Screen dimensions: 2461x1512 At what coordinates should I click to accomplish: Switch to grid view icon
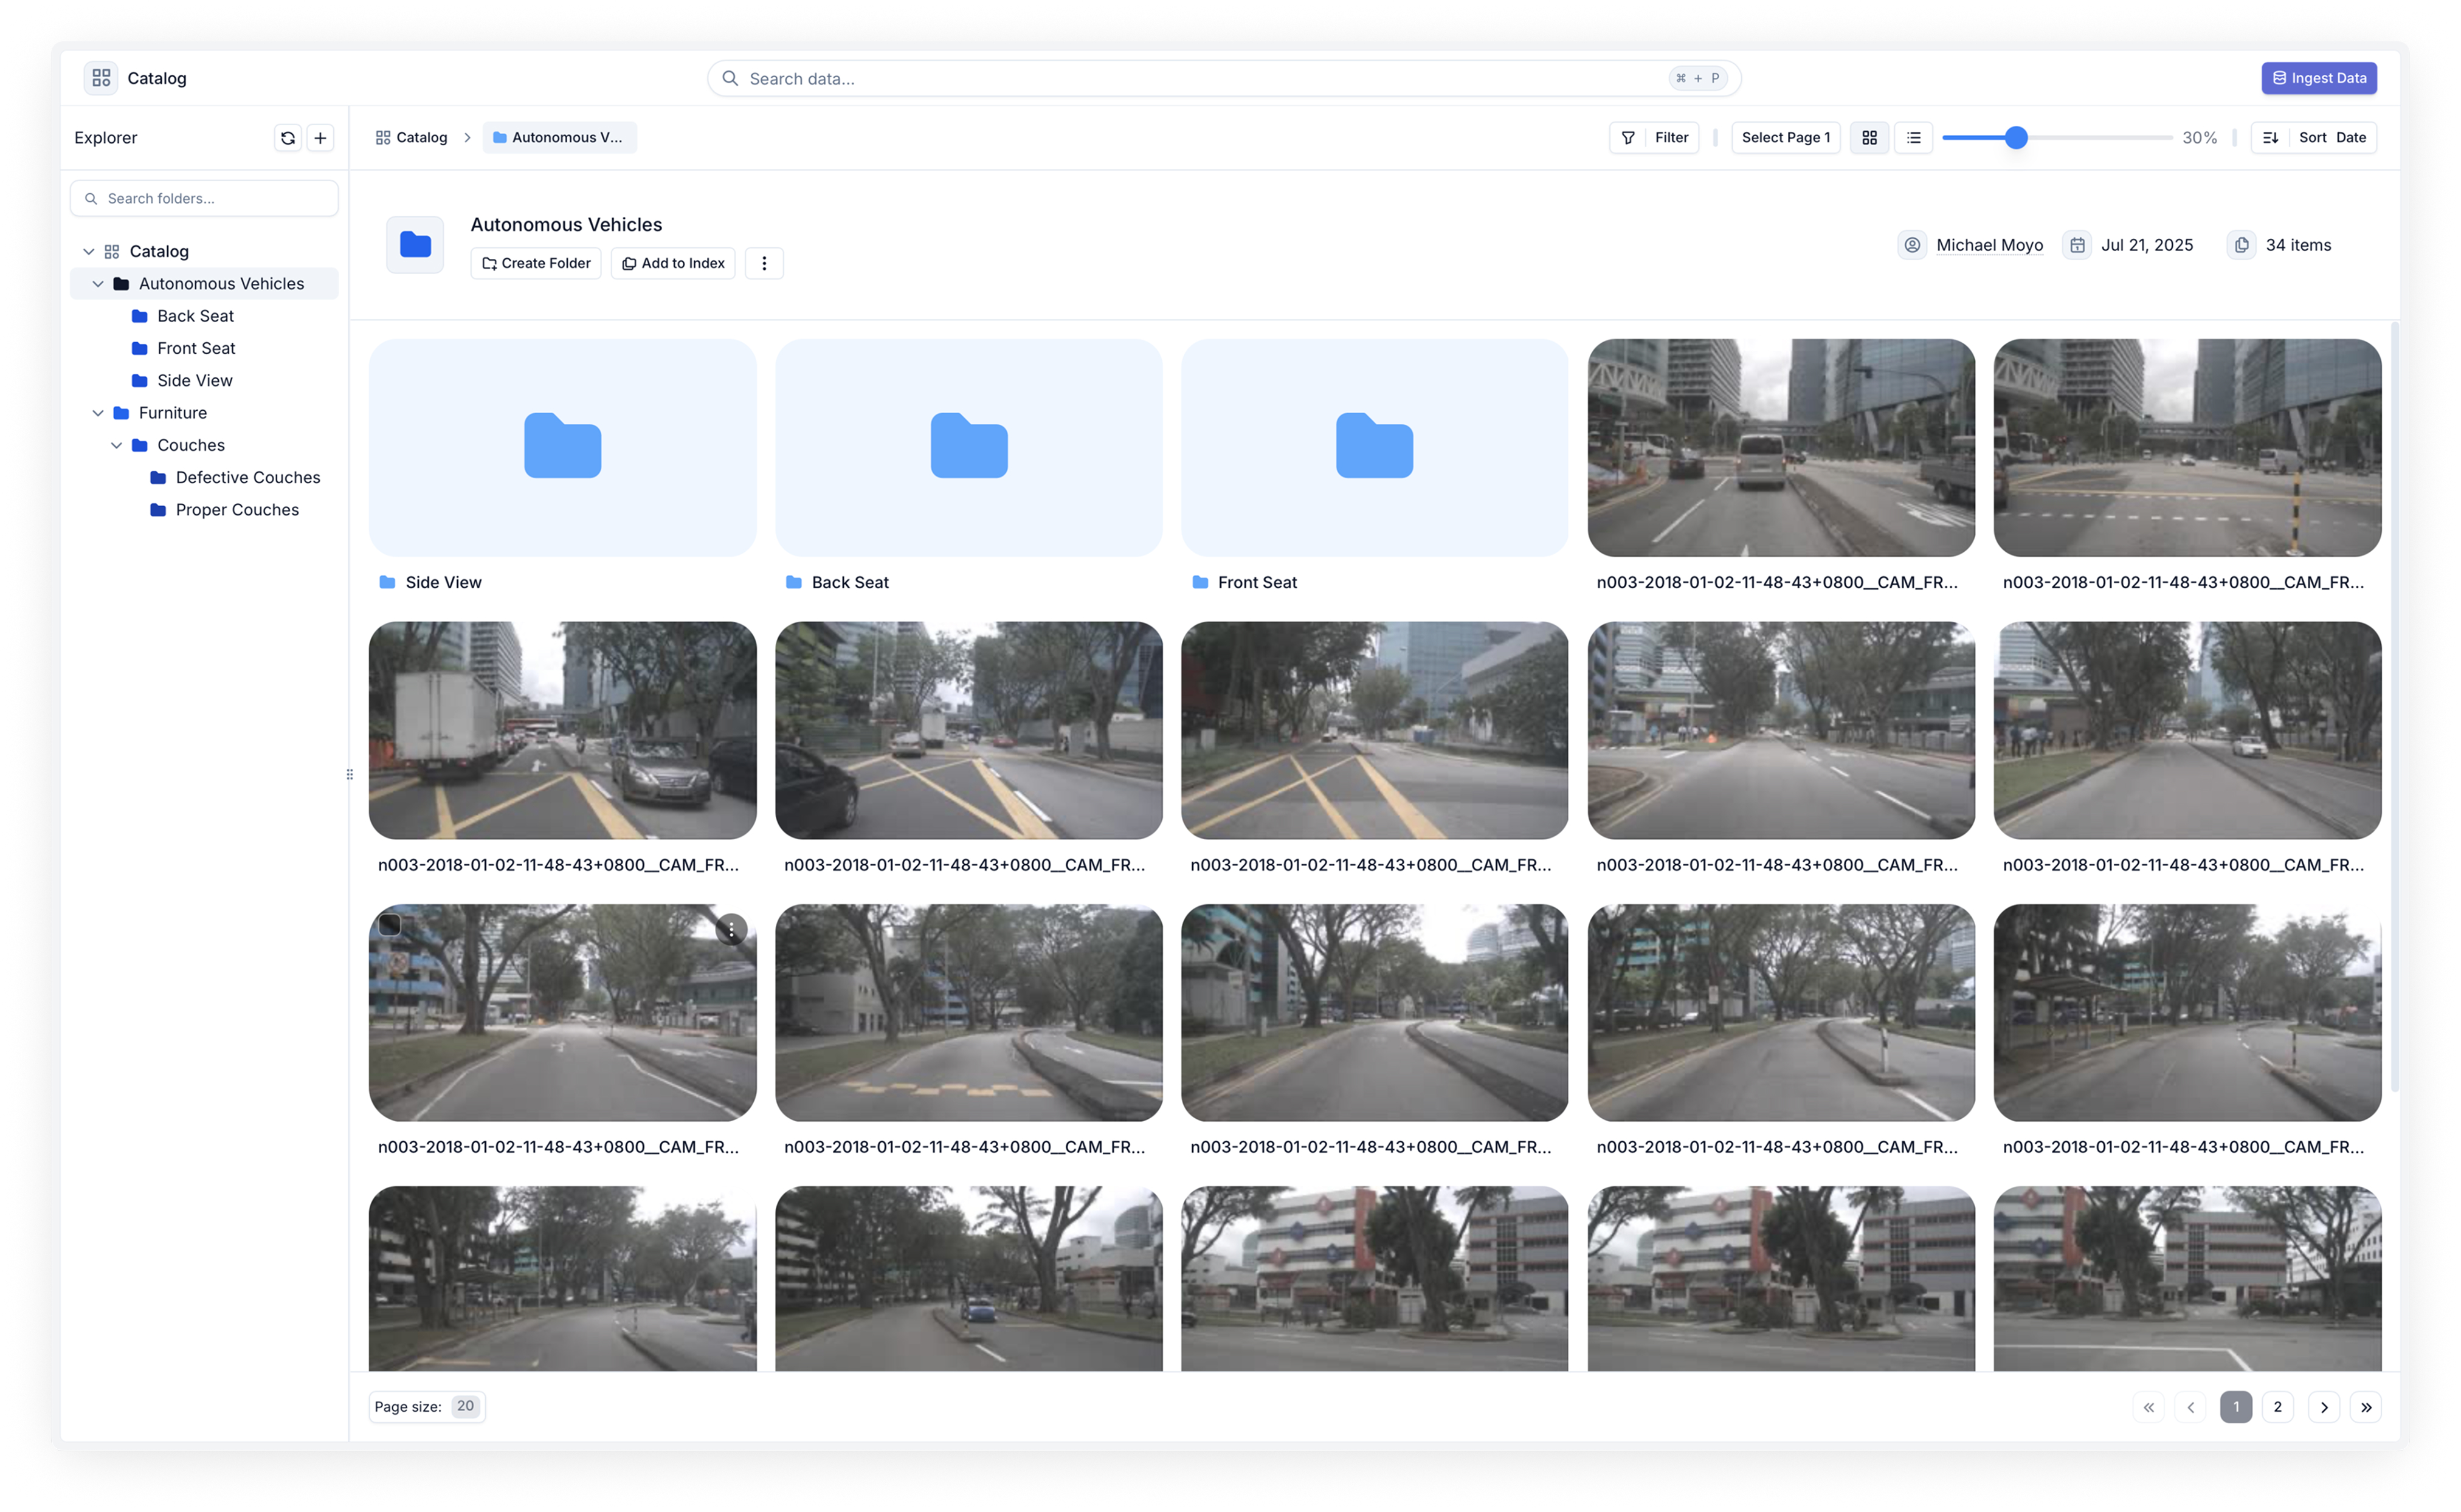coord(1869,138)
